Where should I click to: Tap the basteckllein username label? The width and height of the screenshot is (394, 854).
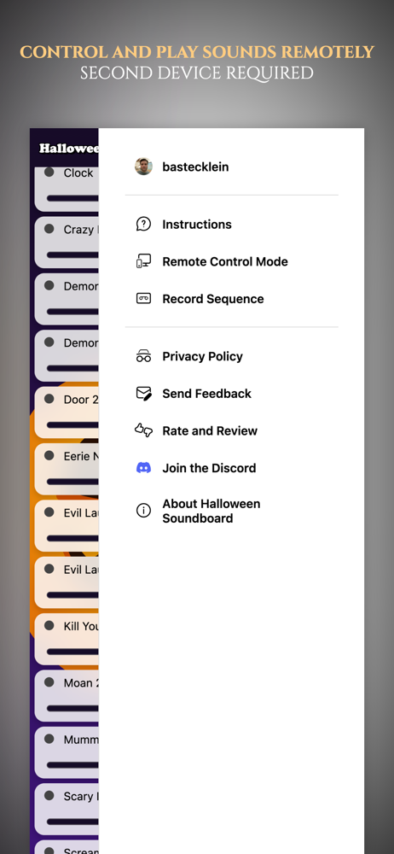coord(195,167)
